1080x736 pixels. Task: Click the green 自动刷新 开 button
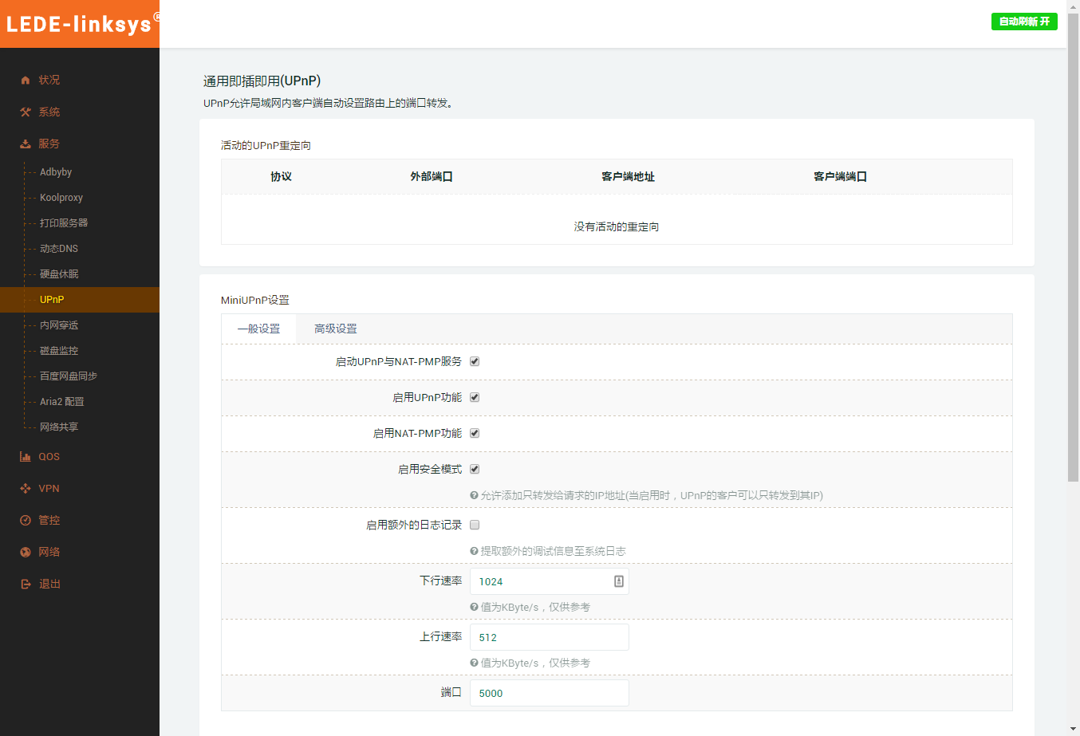1024,22
